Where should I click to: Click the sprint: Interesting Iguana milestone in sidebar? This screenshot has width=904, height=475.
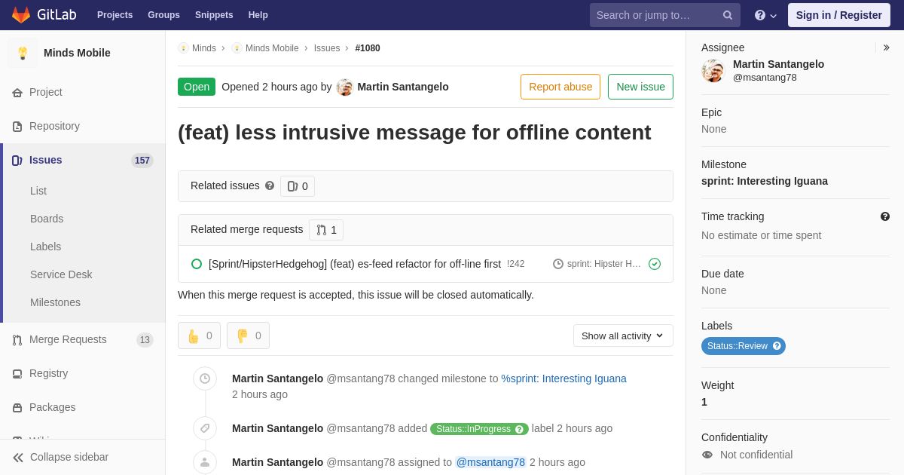[765, 181]
